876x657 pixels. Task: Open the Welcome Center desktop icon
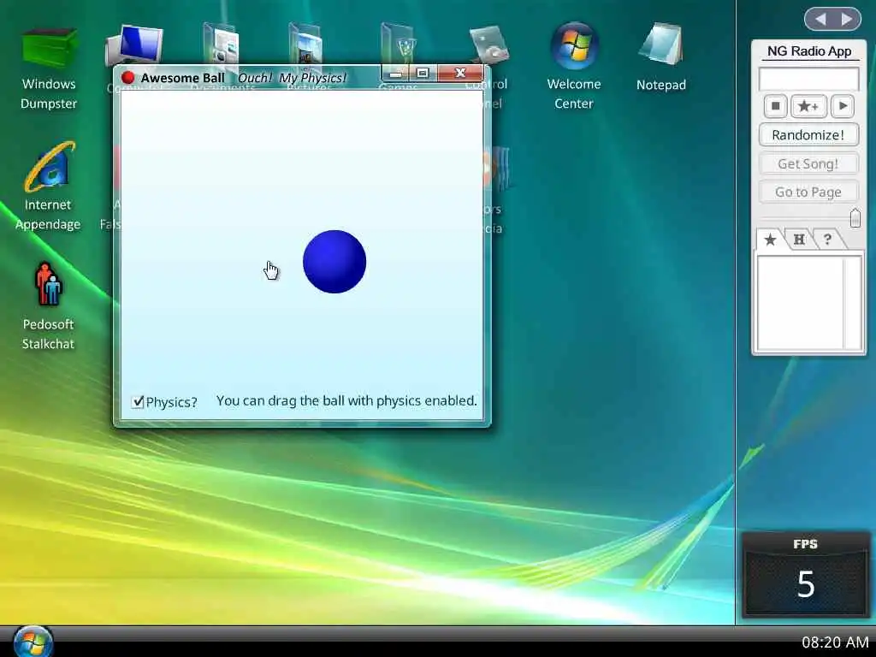coord(574,67)
